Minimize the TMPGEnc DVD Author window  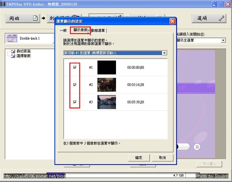[214, 4]
